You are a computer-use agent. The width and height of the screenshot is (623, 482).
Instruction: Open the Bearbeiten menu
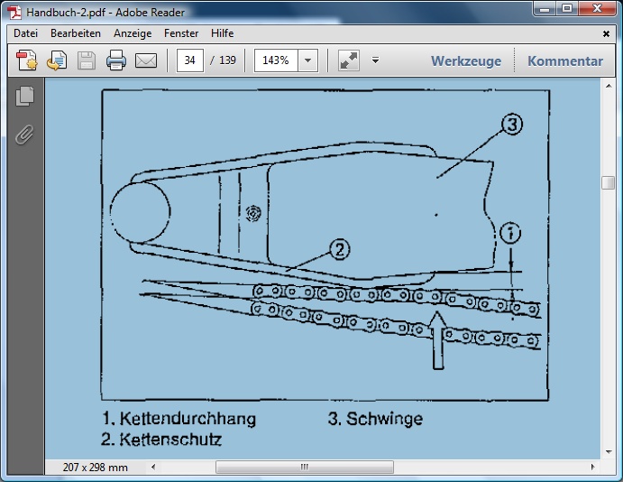pos(76,33)
